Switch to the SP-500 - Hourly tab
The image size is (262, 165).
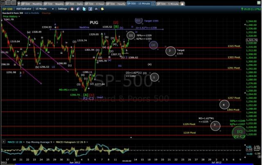pos(115,4)
